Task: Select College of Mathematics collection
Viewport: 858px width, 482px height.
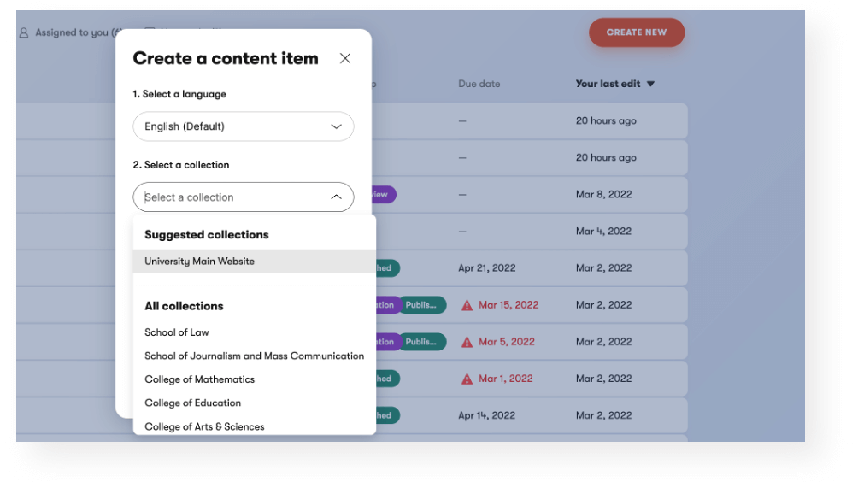Action: click(200, 379)
